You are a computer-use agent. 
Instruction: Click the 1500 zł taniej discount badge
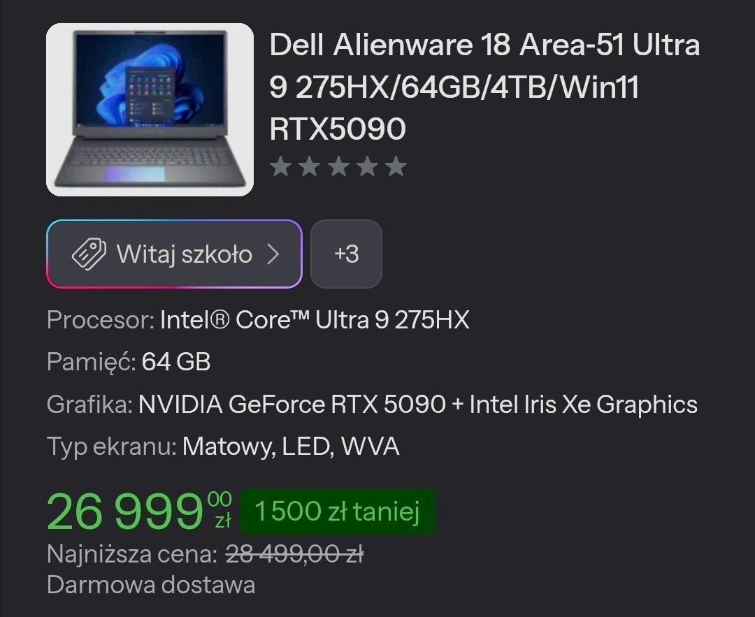point(338,511)
